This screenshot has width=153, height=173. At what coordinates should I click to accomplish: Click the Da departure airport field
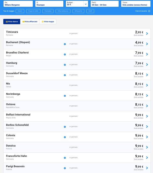tap(18, 4)
